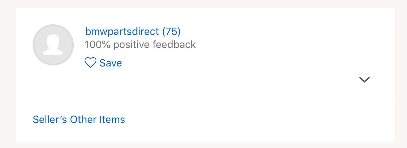
Task: Click the downward caret in seller card
Action: [x=364, y=79]
